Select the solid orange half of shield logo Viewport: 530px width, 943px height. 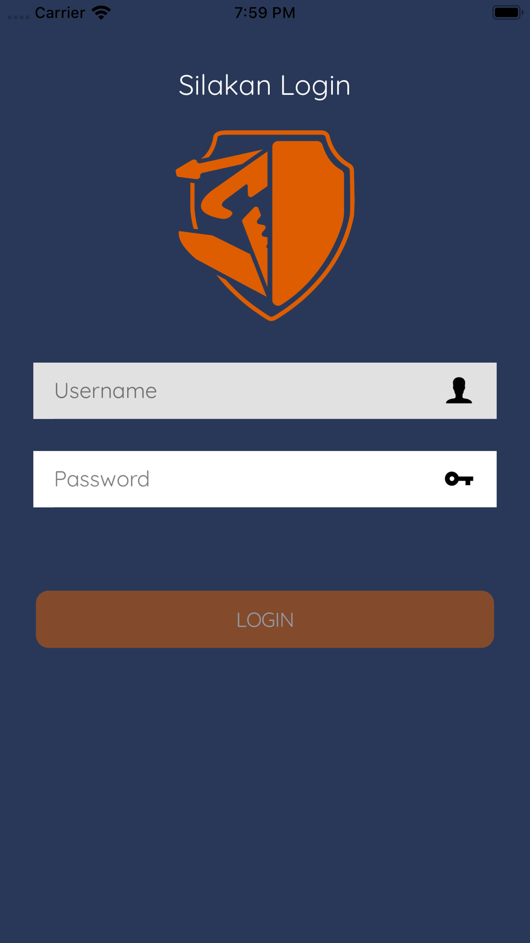[307, 223]
